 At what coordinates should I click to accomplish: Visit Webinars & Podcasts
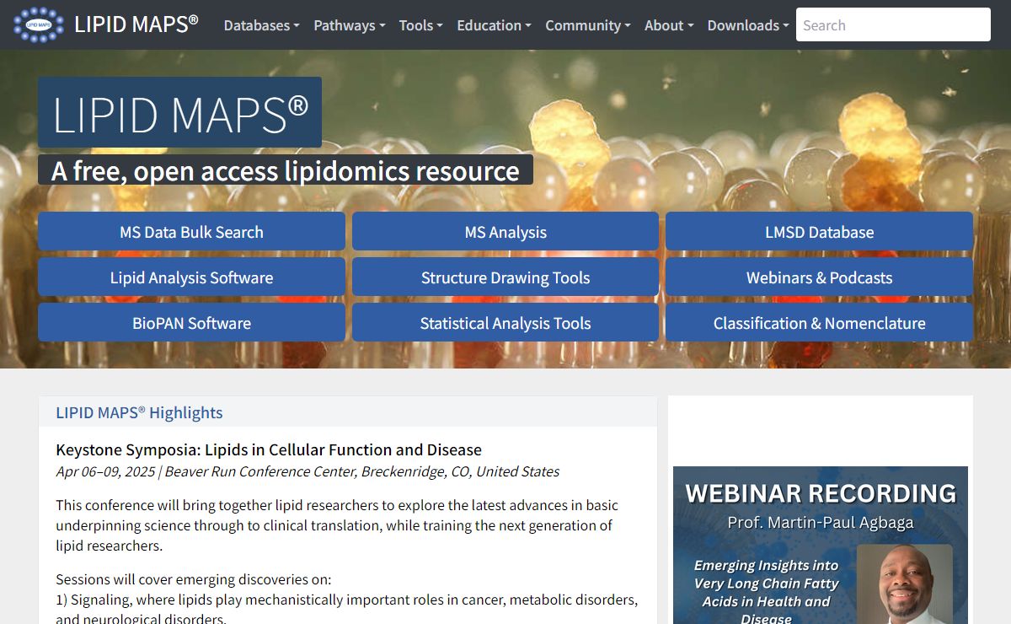pyautogui.click(x=819, y=277)
